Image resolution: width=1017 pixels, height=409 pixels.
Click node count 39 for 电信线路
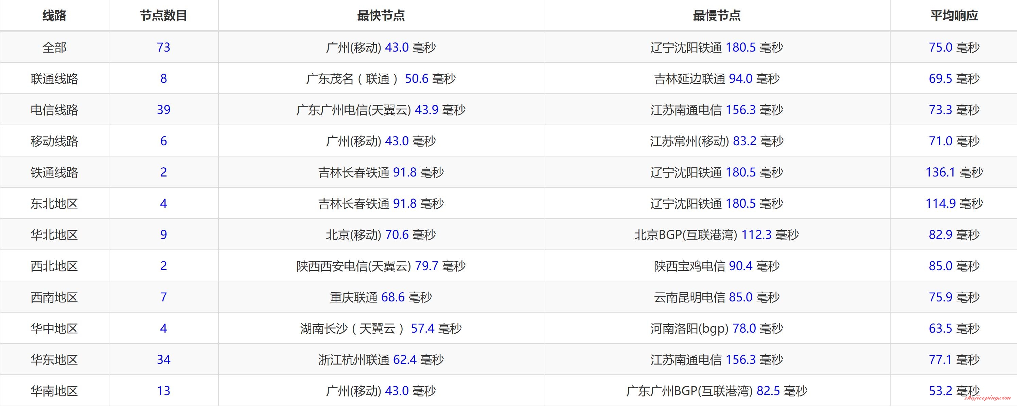[x=163, y=110]
